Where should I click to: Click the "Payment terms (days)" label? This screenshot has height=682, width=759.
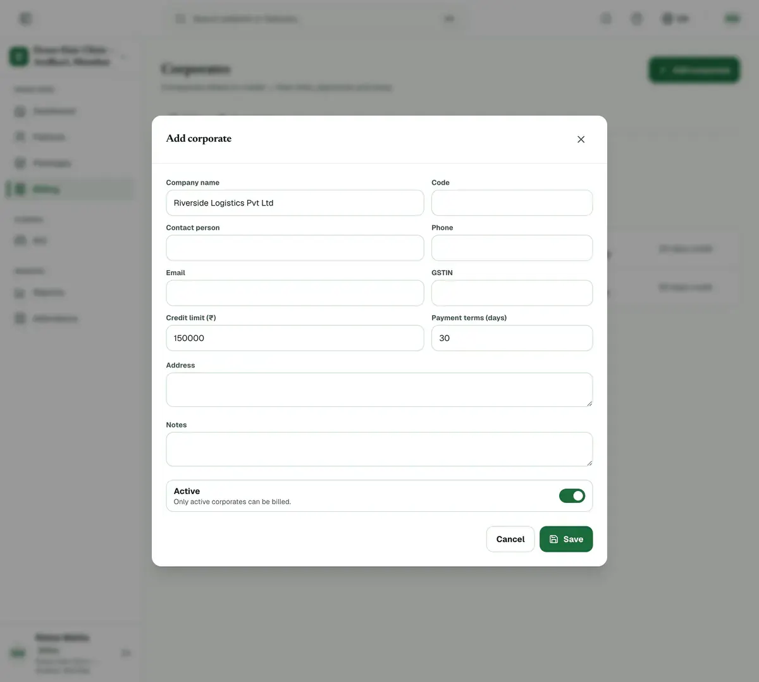click(x=469, y=318)
